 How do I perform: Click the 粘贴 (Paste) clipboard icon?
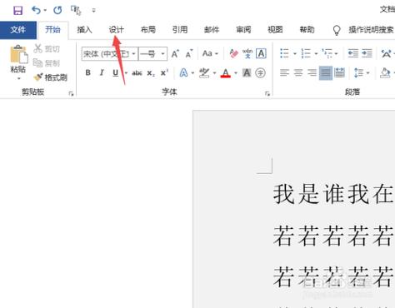point(18,54)
